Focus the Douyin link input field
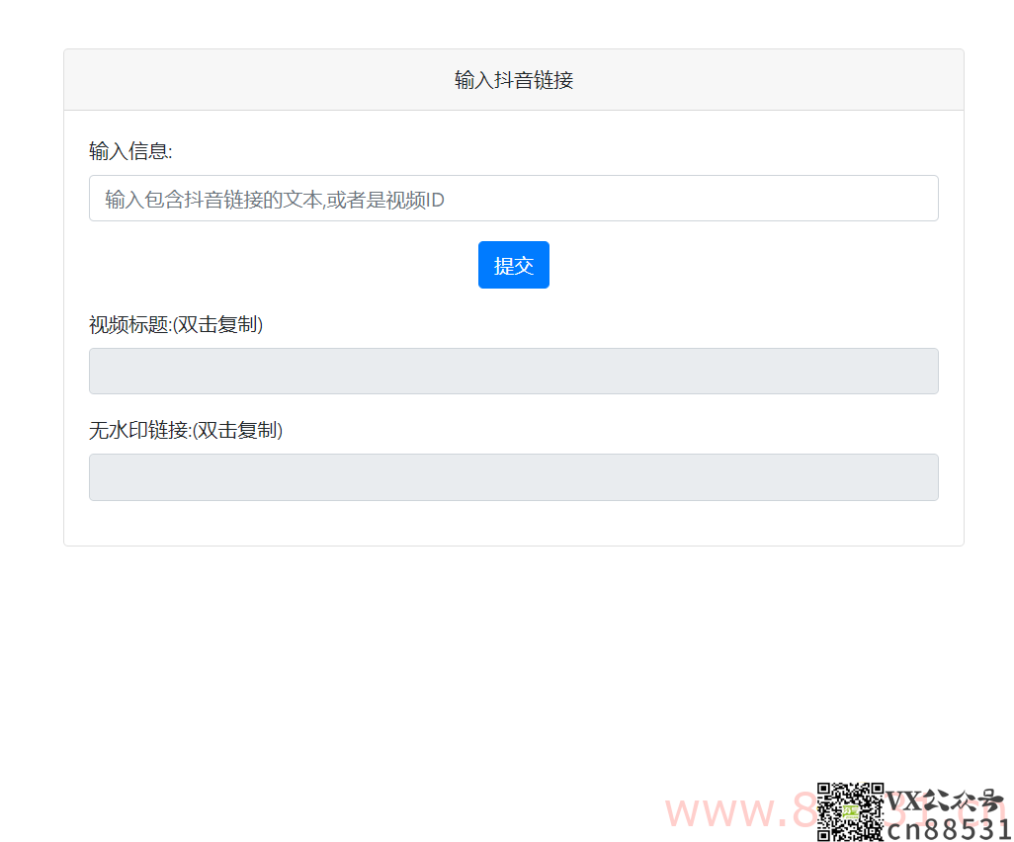The width and height of the screenshot is (1014, 842). (x=513, y=198)
